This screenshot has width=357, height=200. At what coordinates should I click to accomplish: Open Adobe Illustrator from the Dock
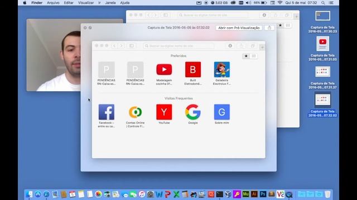click(254, 194)
